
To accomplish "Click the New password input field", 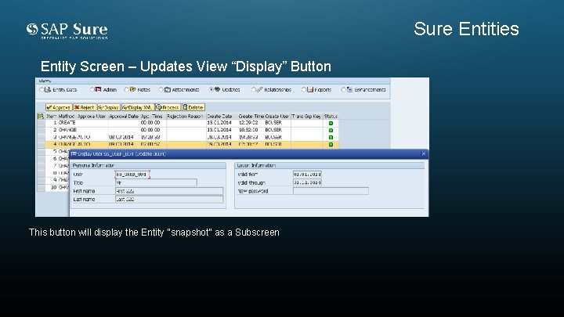I will coord(331,191).
